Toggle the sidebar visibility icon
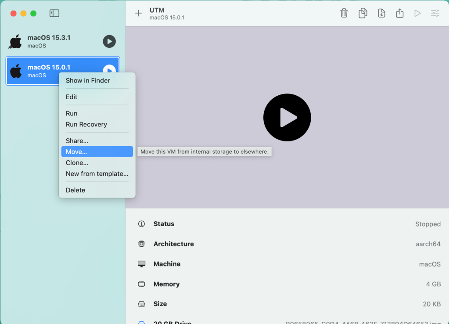Viewport: 449px width, 324px height. coord(54,13)
